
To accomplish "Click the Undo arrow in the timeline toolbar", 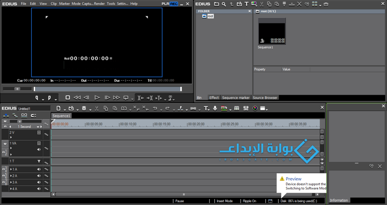I will click(x=155, y=109).
